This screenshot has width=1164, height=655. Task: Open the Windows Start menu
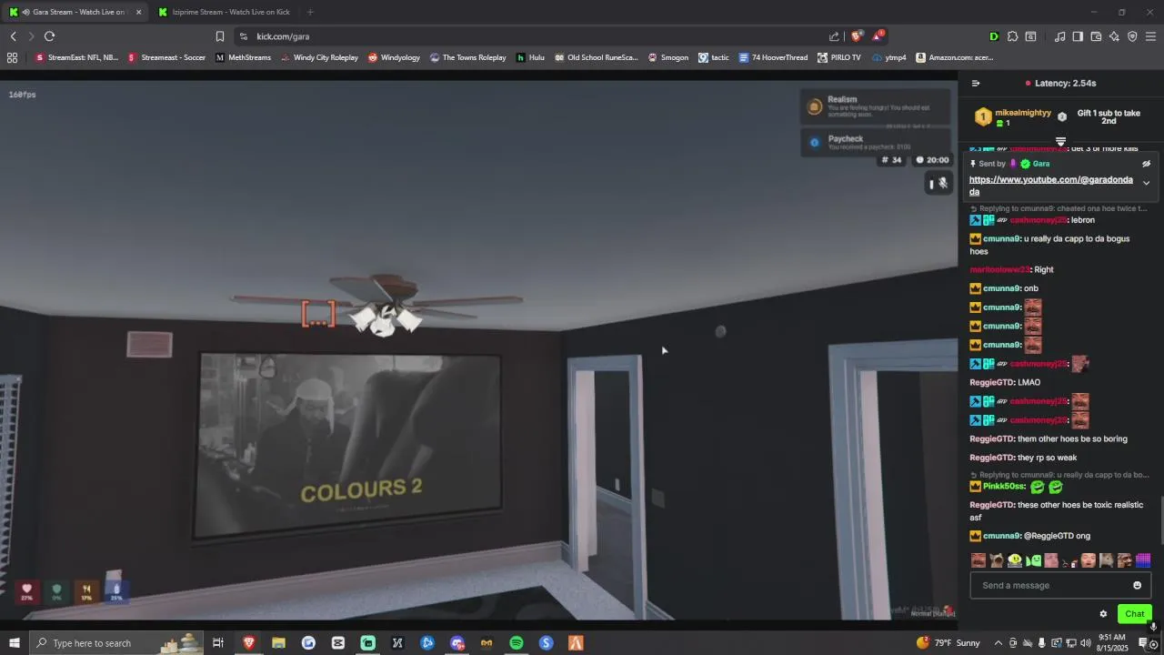[x=14, y=643]
